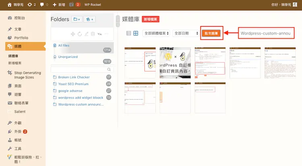Open 全部日期 date filter dropdown
The height and width of the screenshot is (166, 302).
pos(186,33)
